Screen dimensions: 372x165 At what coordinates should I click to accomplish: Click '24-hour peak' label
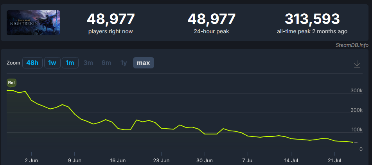coord(211,31)
